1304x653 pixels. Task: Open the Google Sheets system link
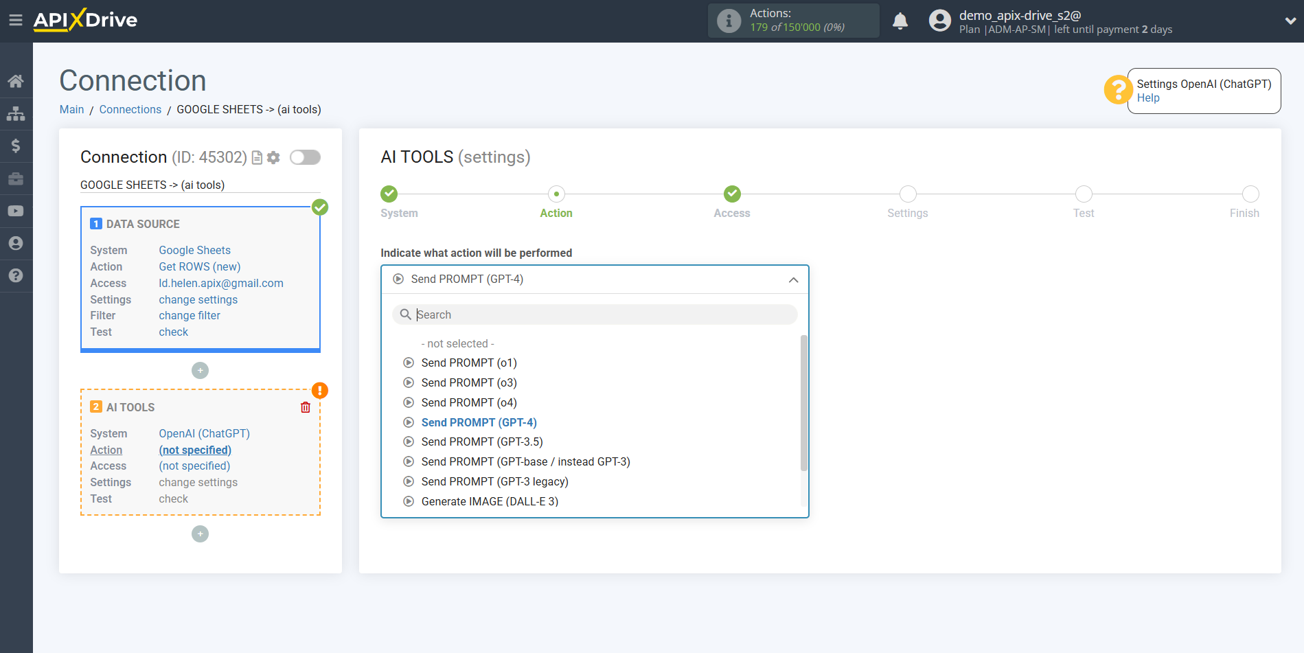(x=195, y=251)
